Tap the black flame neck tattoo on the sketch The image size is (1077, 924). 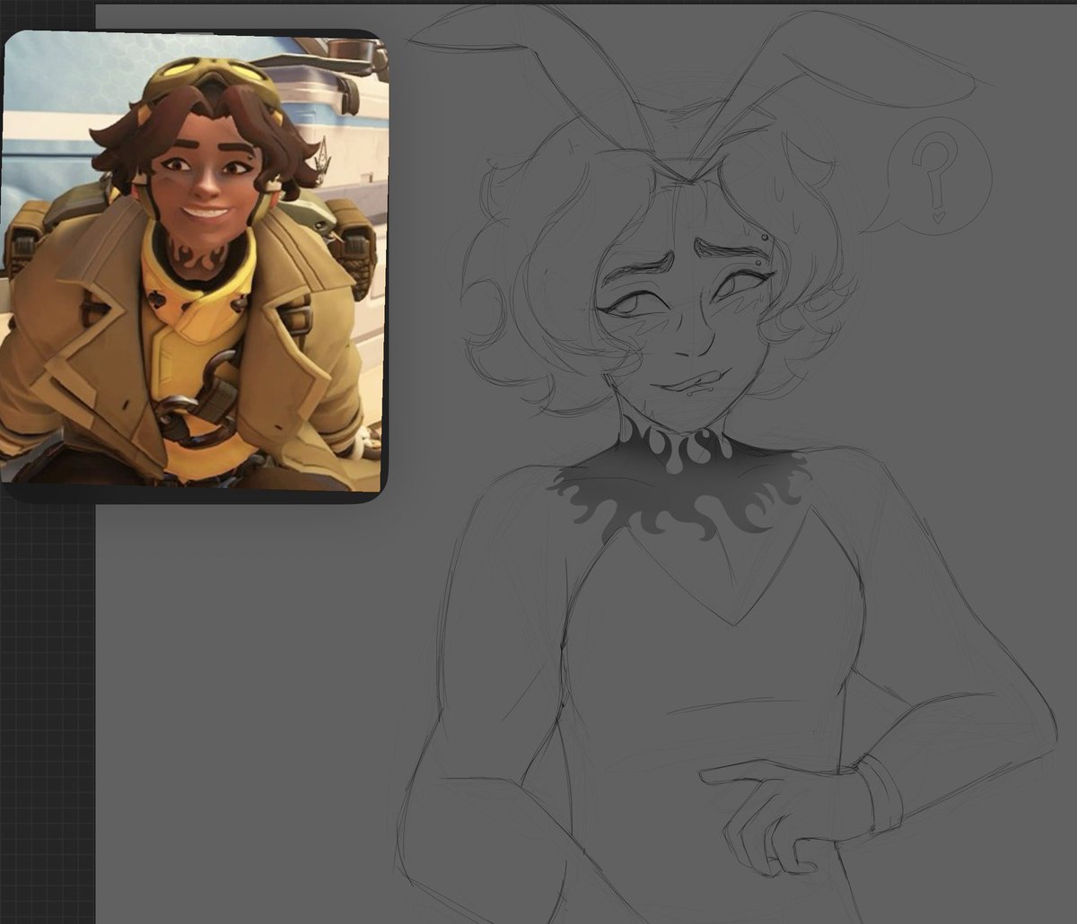tap(679, 482)
